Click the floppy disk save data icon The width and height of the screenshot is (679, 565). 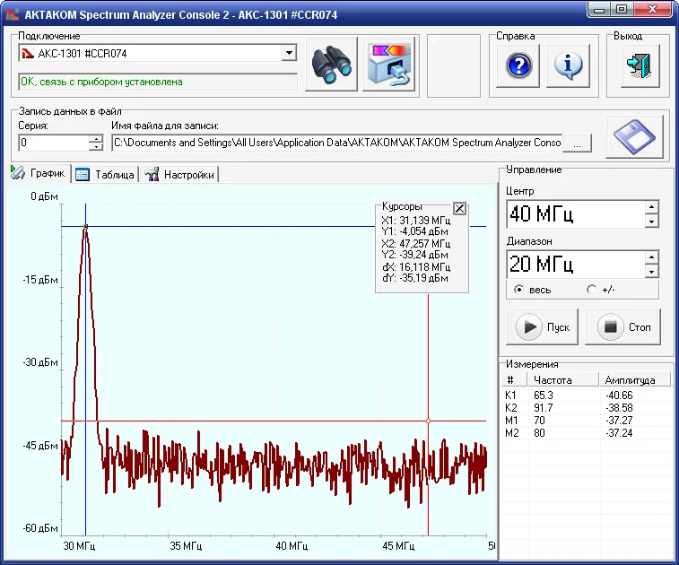634,136
